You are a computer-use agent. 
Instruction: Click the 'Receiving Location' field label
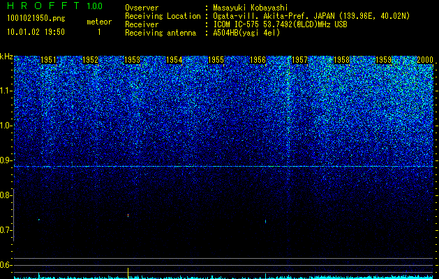[163, 16]
